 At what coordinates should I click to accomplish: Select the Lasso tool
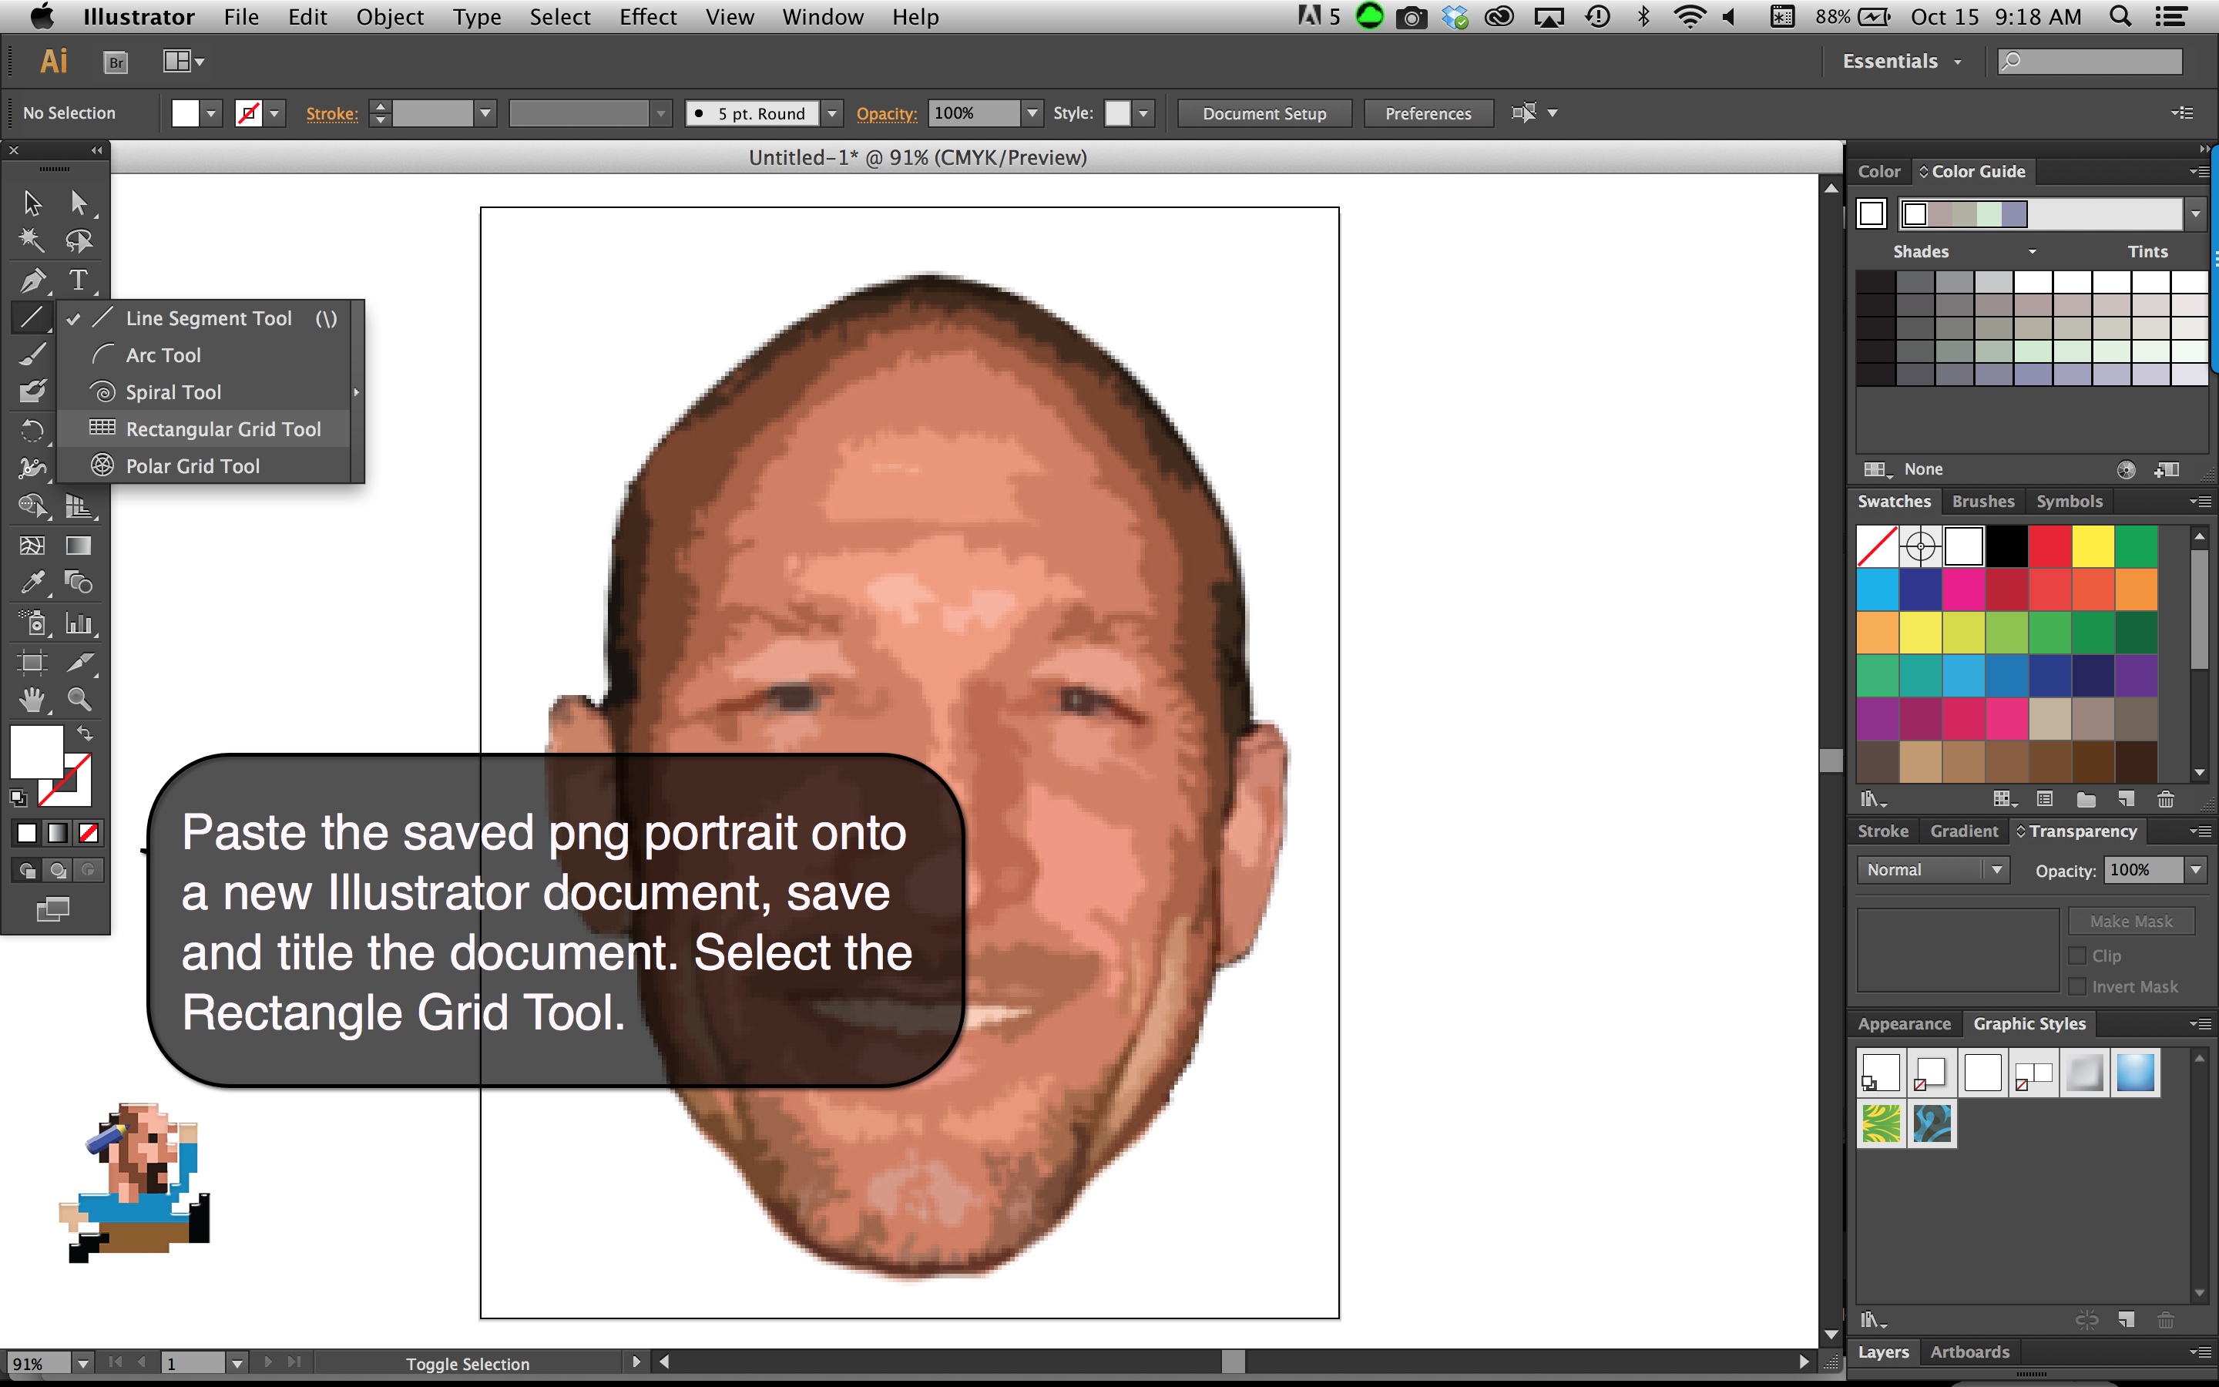click(x=79, y=240)
